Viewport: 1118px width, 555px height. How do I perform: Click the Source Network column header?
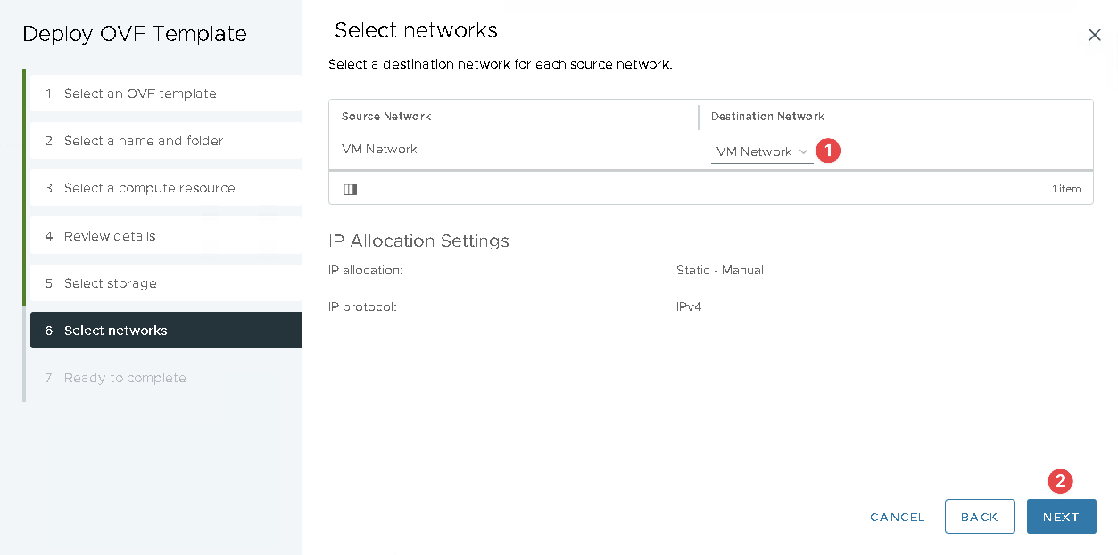click(386, 117)
